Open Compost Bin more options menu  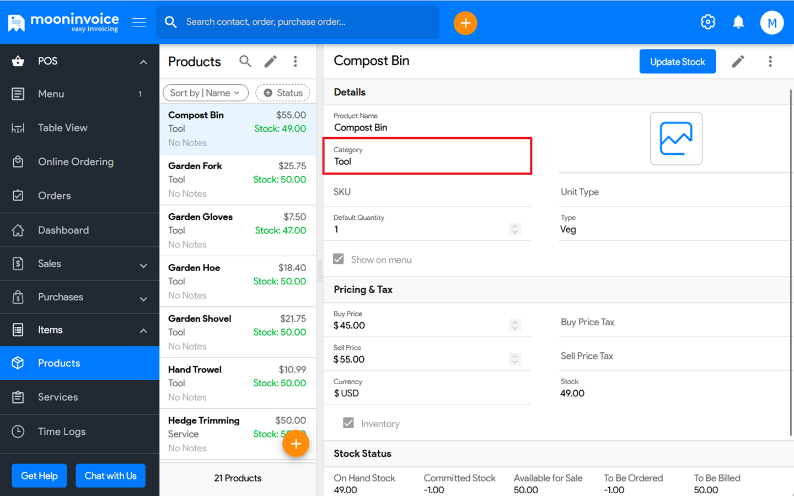click(770, 61)
